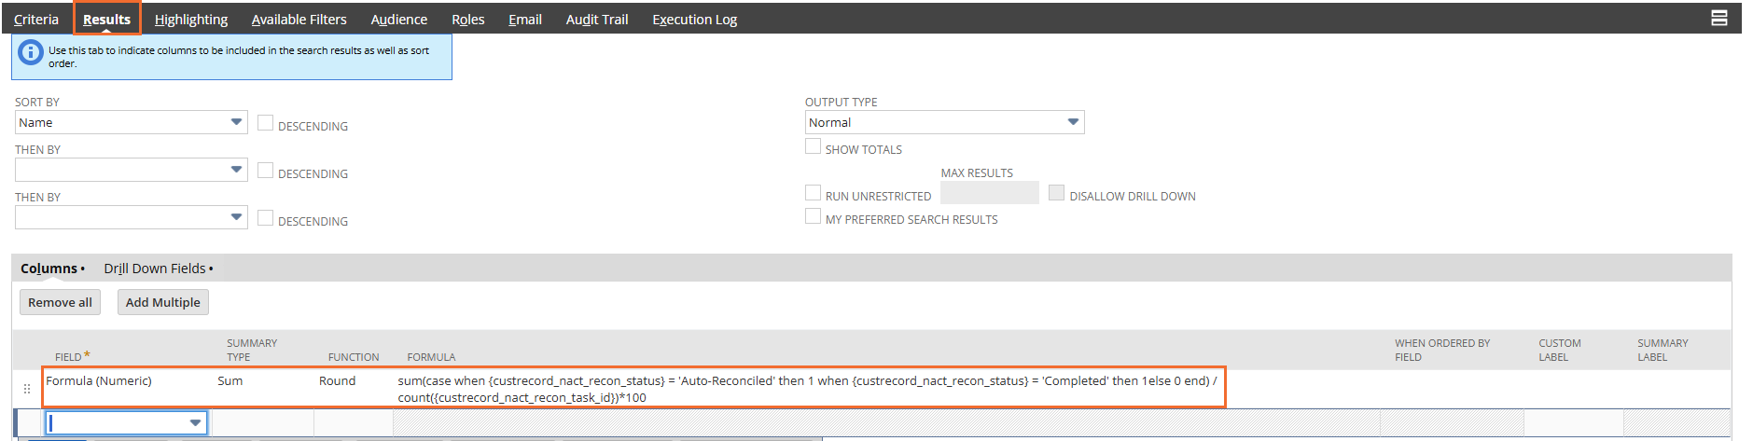Check Run Unrestricted option
Viewport: 1753px width, 441px height.
(x=813, y=193)
